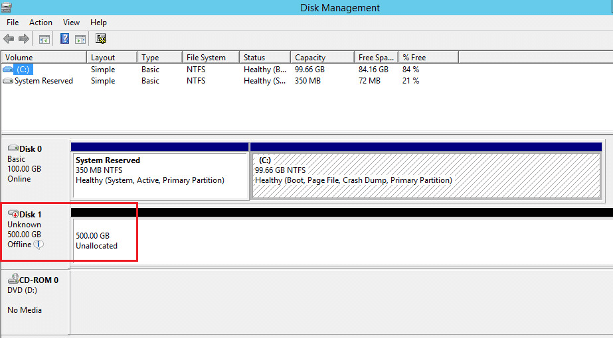Select the (C:) partition block on Disk 0
The image size is (613, 338).
click(x=426, y=172)
